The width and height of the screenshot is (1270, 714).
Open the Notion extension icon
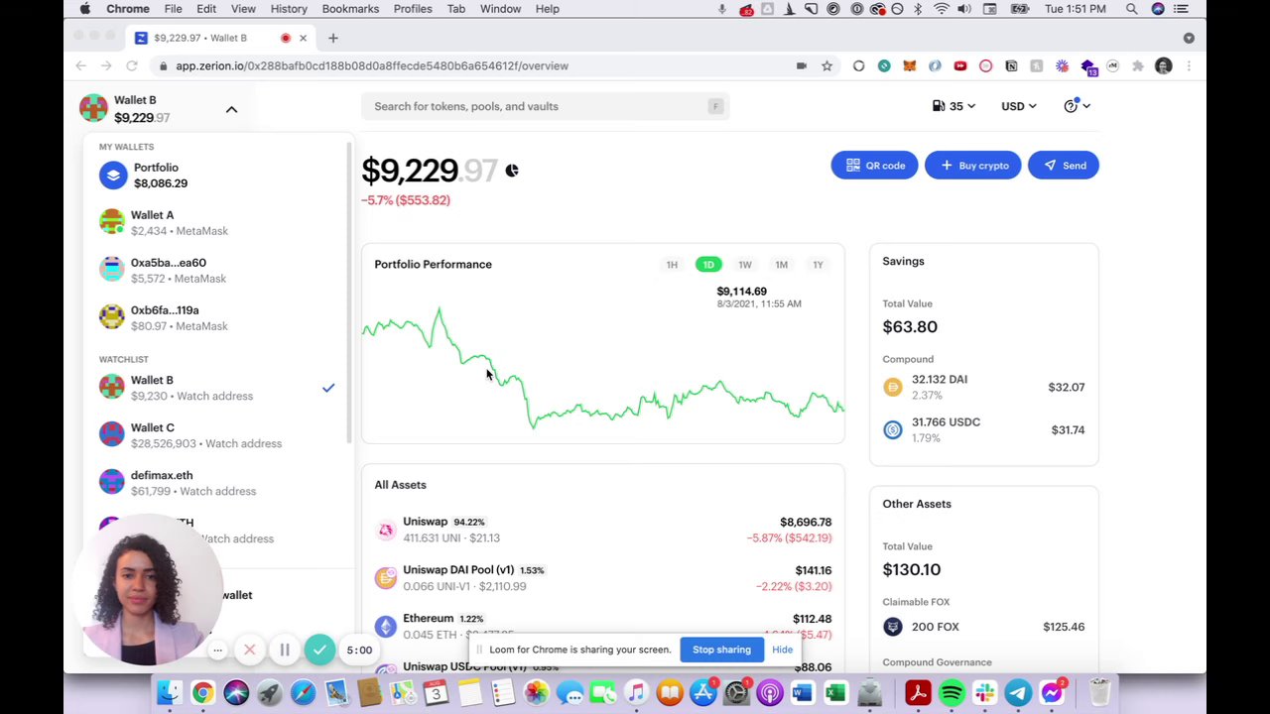pyautogui.click(x=1011, y=65)
